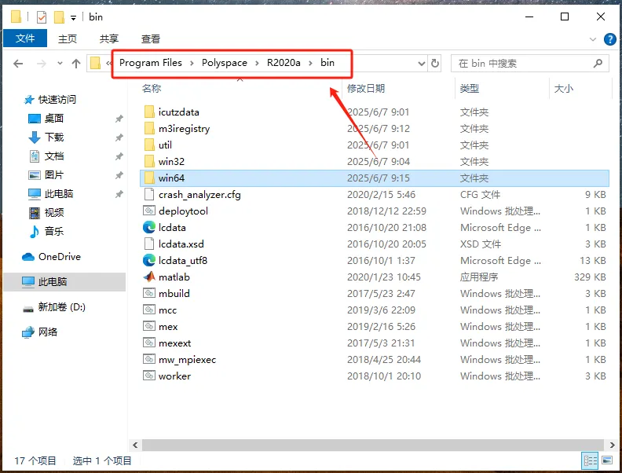This screenshot has height=473, width=622.
Task: Open the Quick Access Toolbar customize dropdown
Action: pos(73,17)
